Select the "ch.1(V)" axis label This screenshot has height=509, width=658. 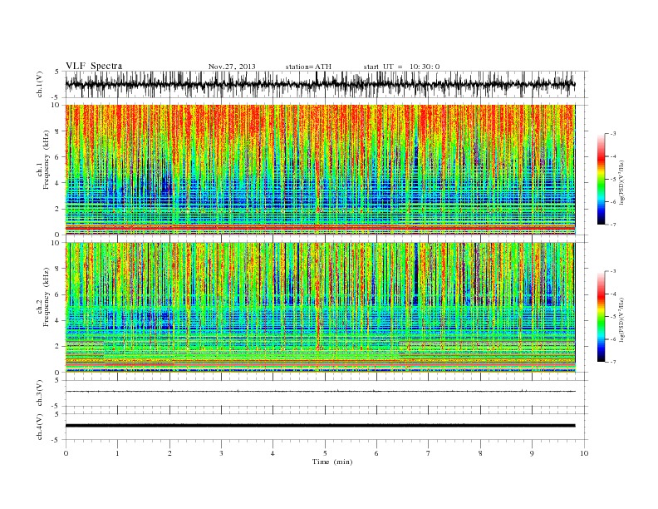coord(40,86)
